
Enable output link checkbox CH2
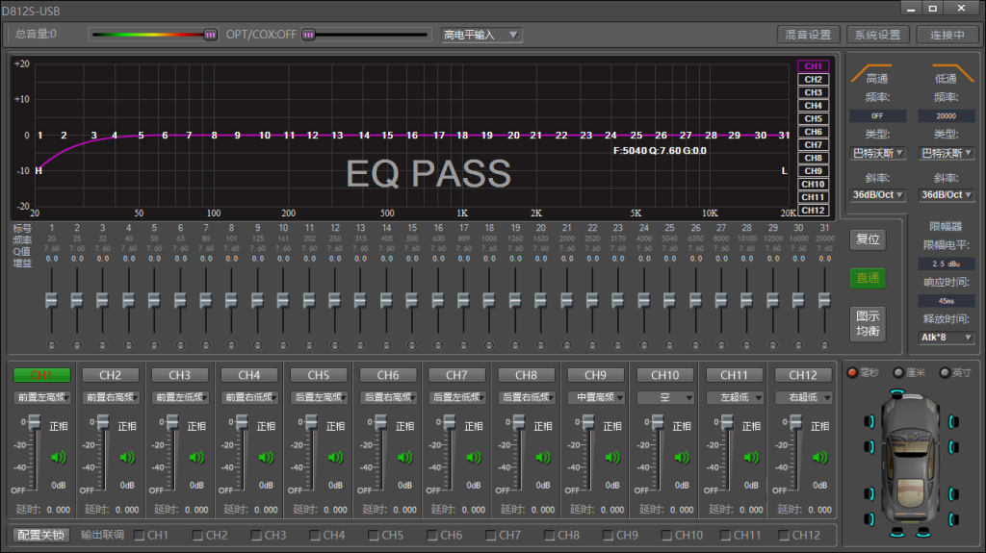click(x=197, y=536)
